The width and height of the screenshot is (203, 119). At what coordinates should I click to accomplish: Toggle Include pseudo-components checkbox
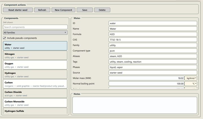[x=5, y=38]
